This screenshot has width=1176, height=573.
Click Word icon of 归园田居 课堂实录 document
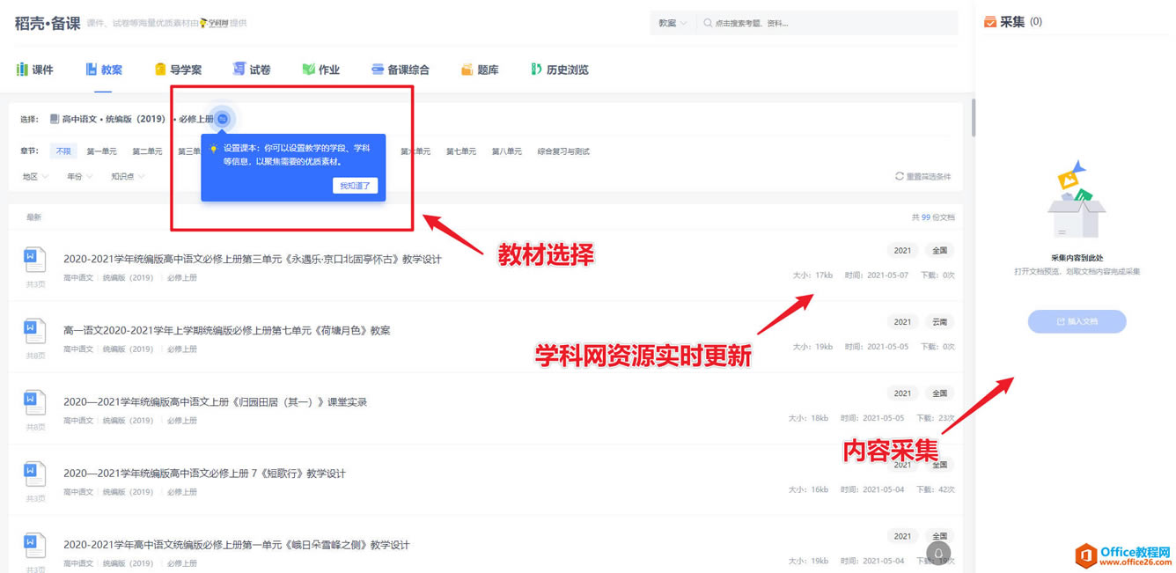pos(34,402)
